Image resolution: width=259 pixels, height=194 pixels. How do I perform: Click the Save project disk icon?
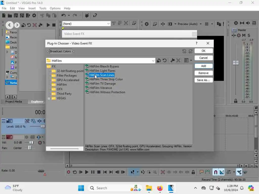pos(16,15)
